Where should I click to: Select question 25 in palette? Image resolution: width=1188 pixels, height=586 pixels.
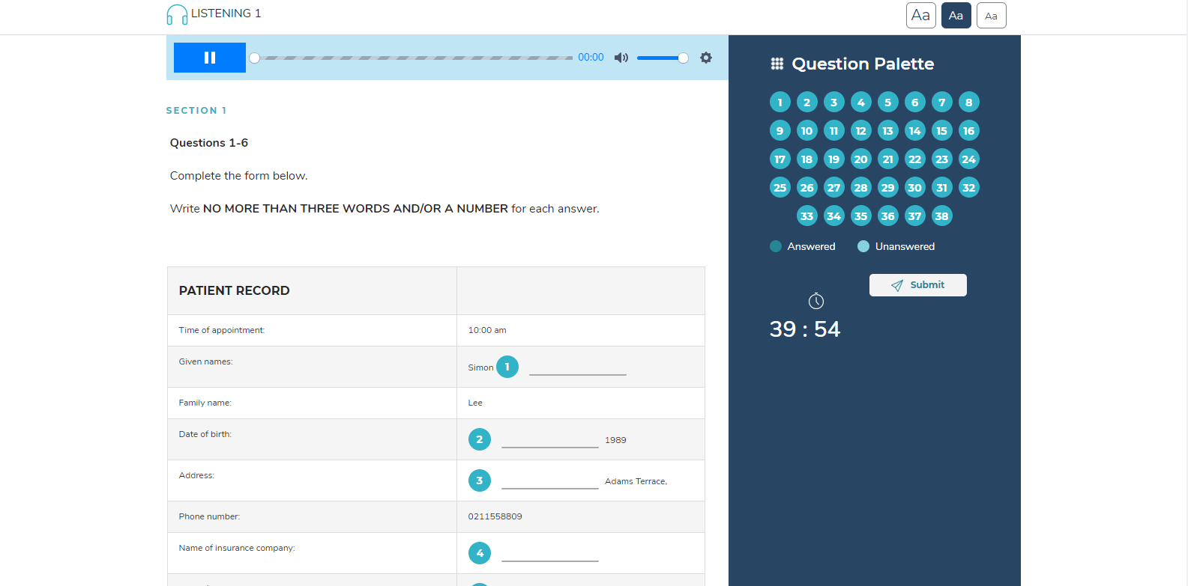(780, 188)
